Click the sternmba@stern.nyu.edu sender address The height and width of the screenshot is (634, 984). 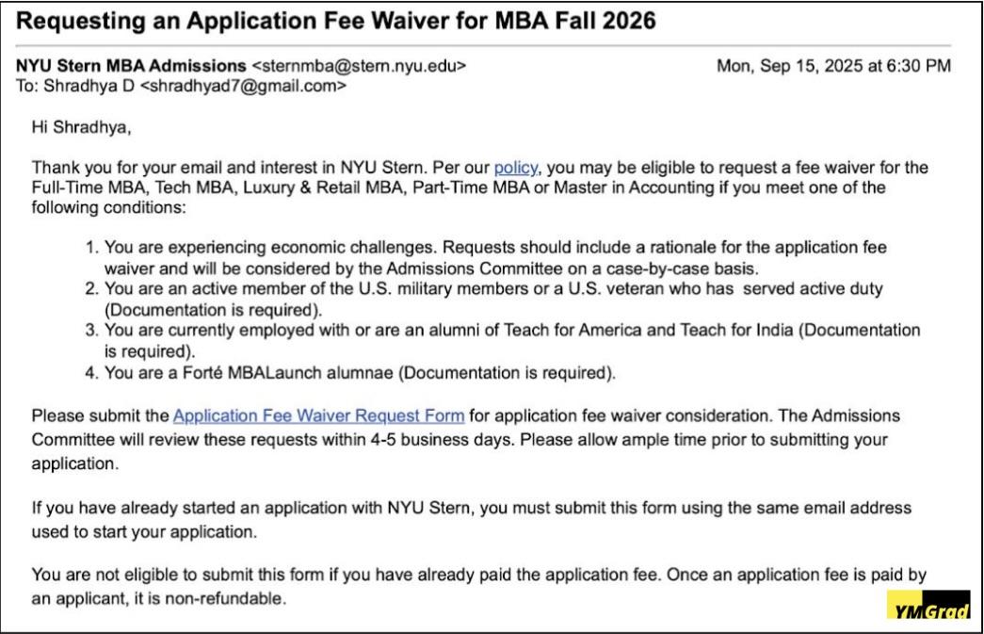(359, 66)
